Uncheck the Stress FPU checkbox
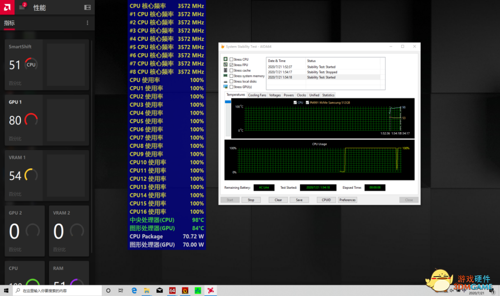The height and width of the screenshot is (296, 500). coord(231,65)
